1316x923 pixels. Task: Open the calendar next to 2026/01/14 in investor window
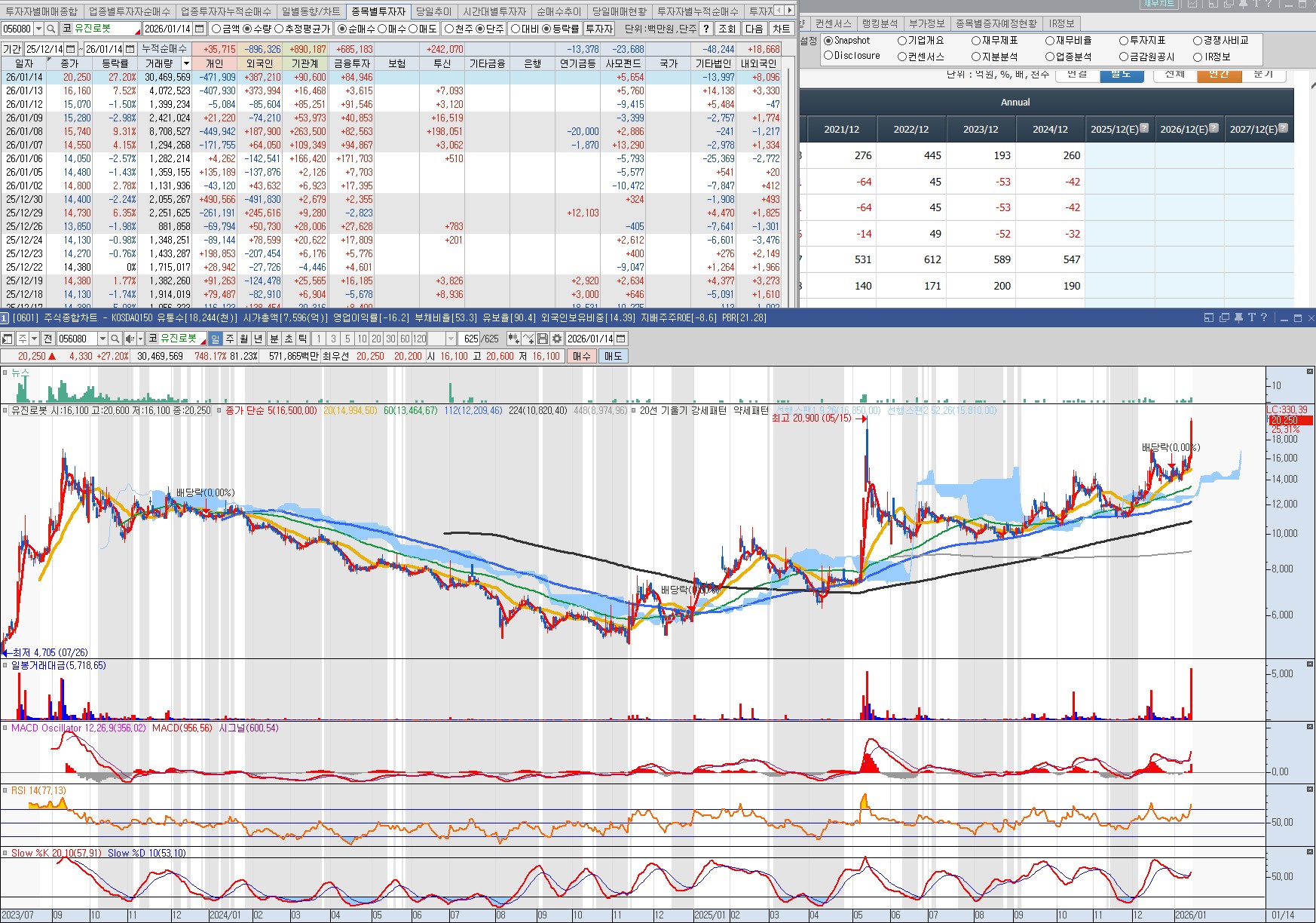(x=200, y=29)
